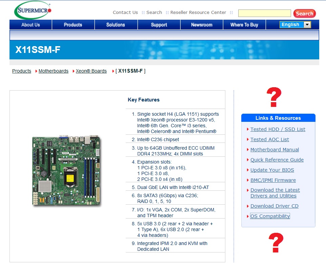Image resolution: width=326 pixels, height=263 pixels.
Task: Go to Products breadcrumb link
Action: tap(22, 71)
